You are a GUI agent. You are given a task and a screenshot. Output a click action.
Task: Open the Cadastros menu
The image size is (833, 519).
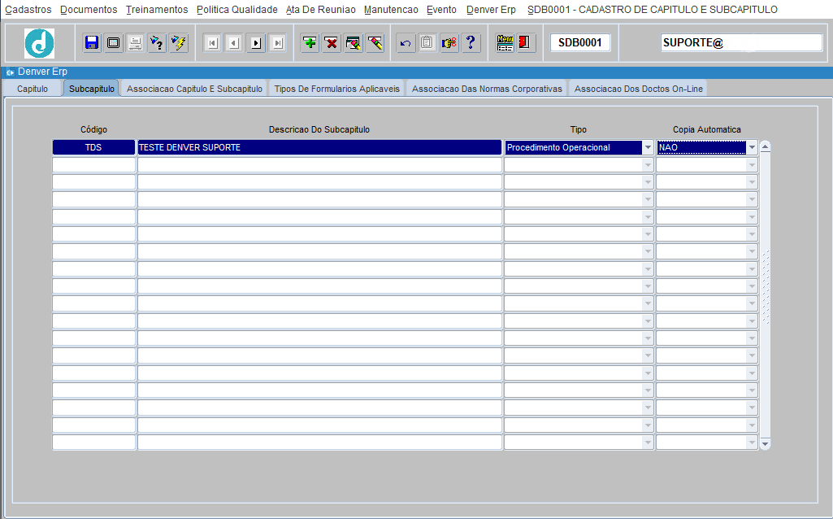(x=28, y=10)
